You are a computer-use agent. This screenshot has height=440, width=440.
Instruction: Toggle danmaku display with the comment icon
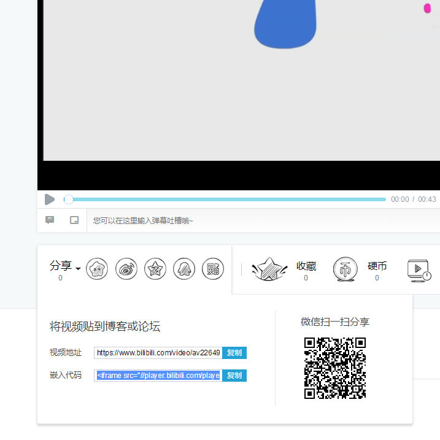coord(50,220)
